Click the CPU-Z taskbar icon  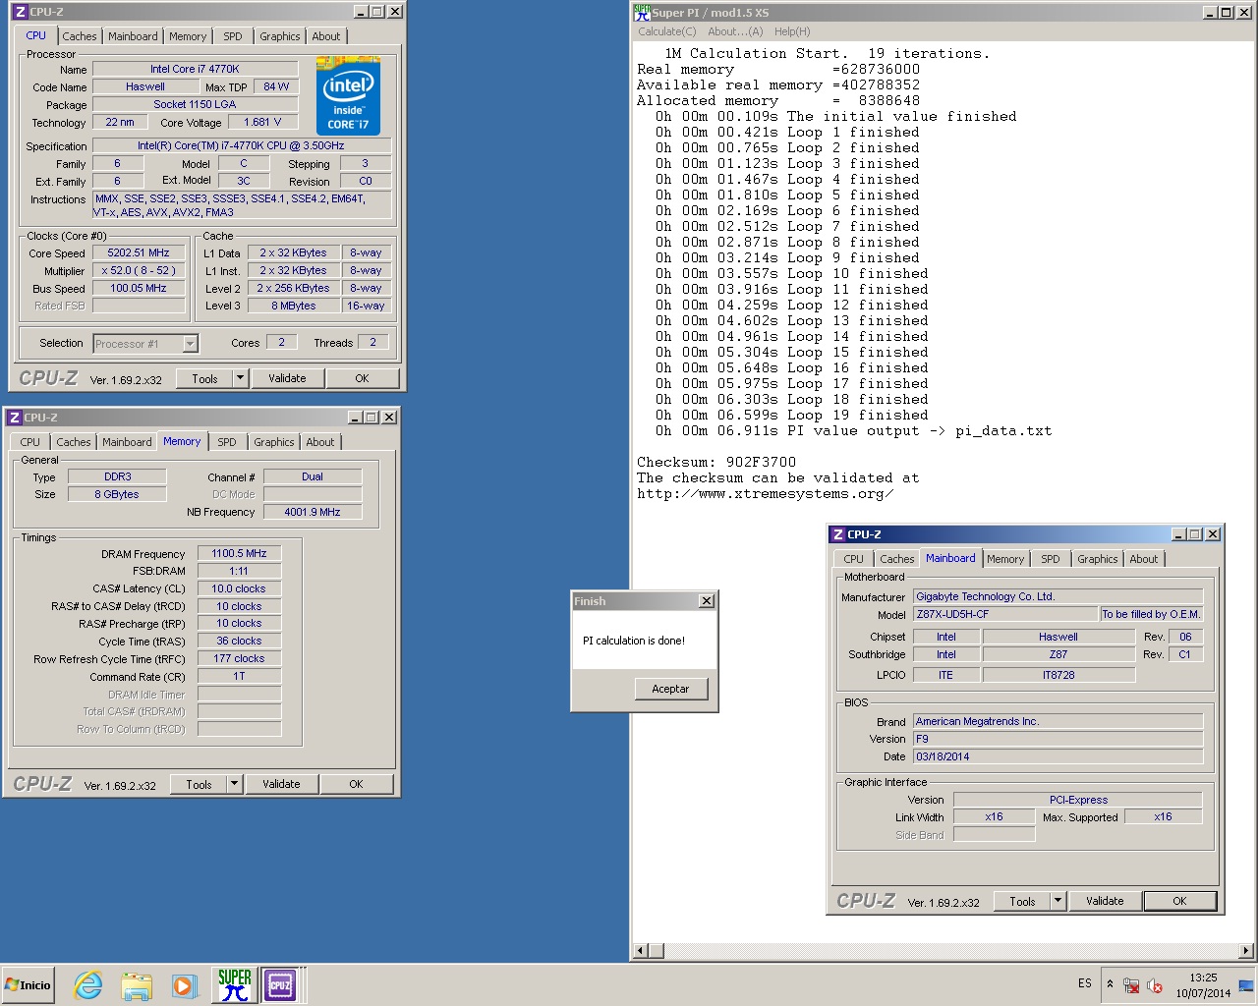click(x=280, y=985)
